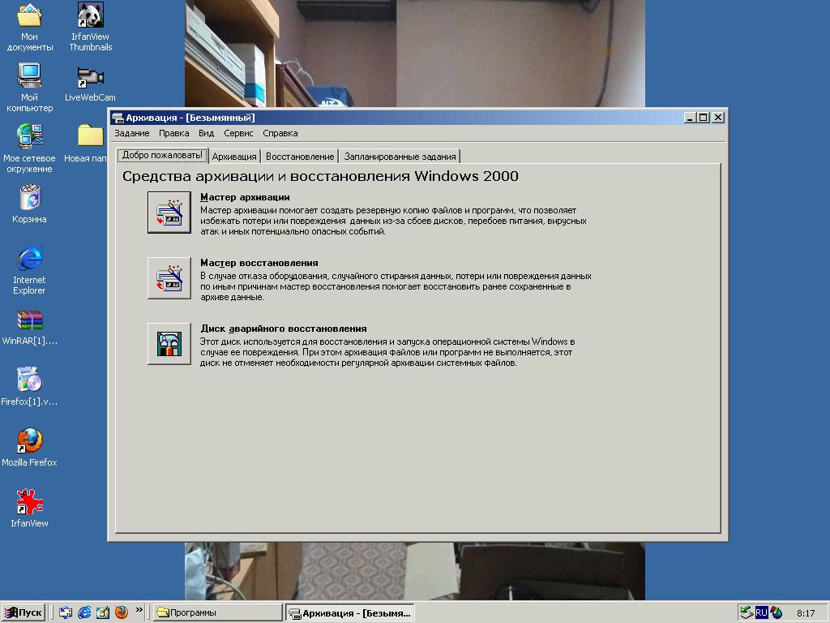This screenshot has width=830, height=623.
Task: Launch the Мастер архивации wizard icon button
Action: (x=169, y=213)
